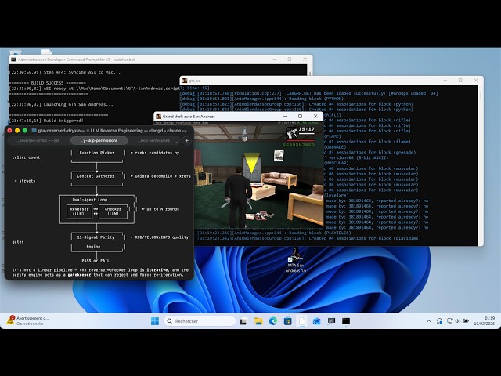Switch to the dimmed skip-permissions terminal tab

coord(154,141)
